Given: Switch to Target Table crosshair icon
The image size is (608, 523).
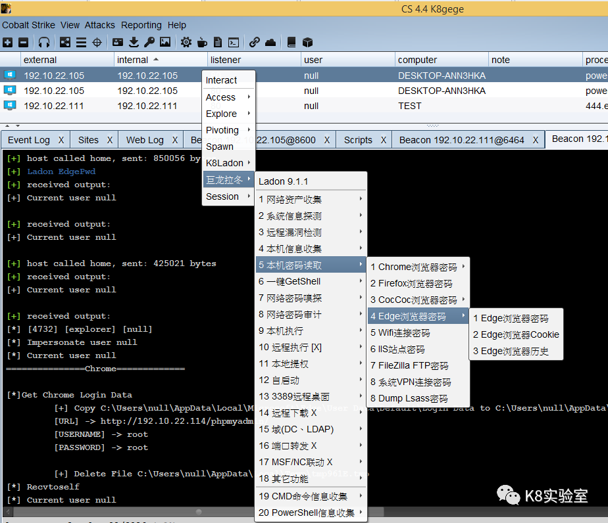Looking at the screenshot, I should tap(97, 42).
